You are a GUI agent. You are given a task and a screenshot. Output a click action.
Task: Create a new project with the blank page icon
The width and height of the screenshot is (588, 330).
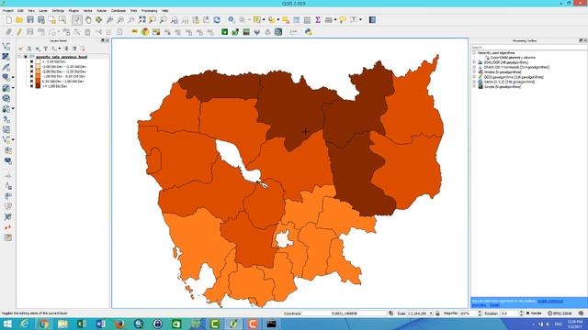point(8,20)
